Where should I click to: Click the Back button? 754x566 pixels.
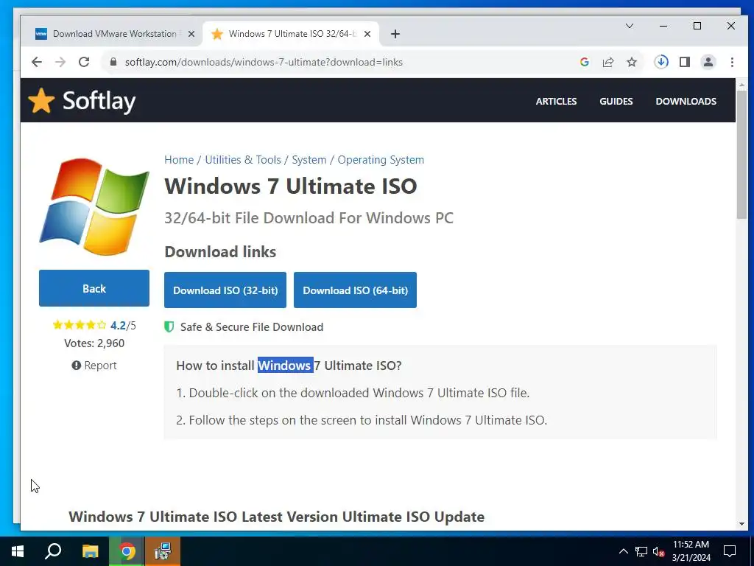(94, 288)
